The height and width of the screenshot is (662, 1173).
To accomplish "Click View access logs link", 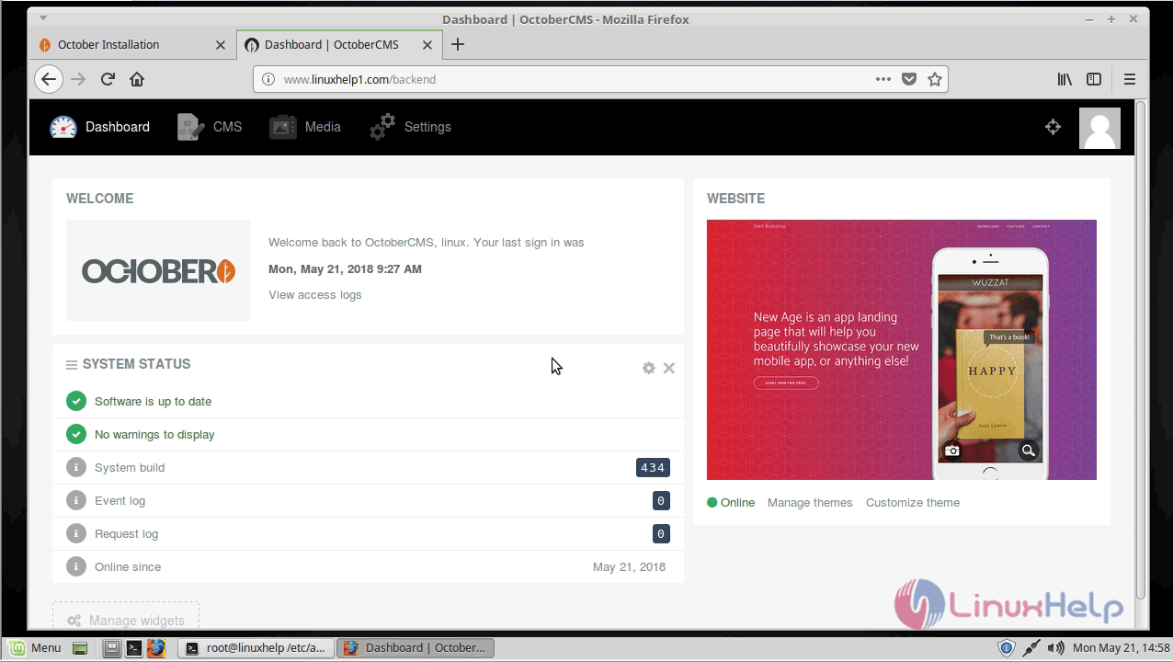I will coord(314,294).
